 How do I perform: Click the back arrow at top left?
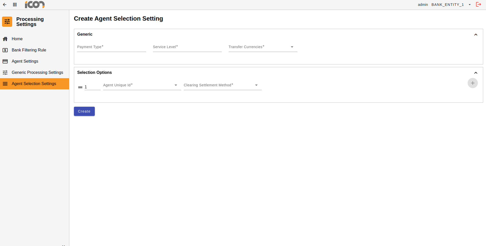coord(5,4)
